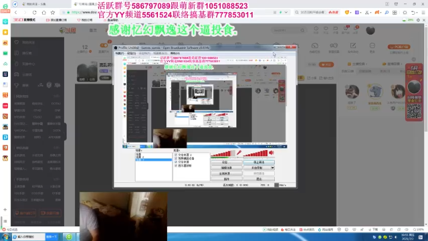This screenshot has height=241, width=428.
Task: Select the highlighted scene in OBS list
Action: 154,159
